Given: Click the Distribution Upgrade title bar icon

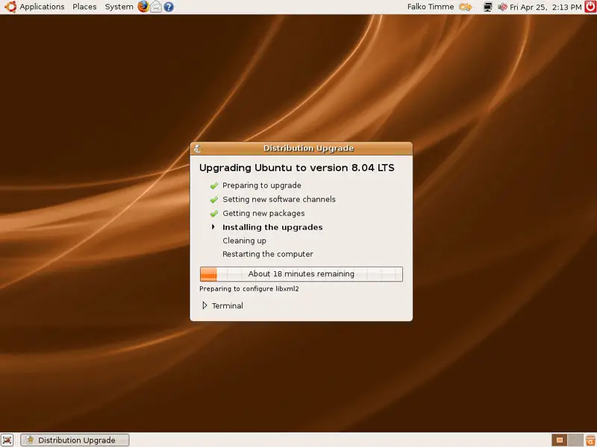Looking at the screenshot, I should pos(198,148).
